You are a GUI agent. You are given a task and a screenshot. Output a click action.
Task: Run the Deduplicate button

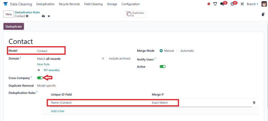(14, 27)
